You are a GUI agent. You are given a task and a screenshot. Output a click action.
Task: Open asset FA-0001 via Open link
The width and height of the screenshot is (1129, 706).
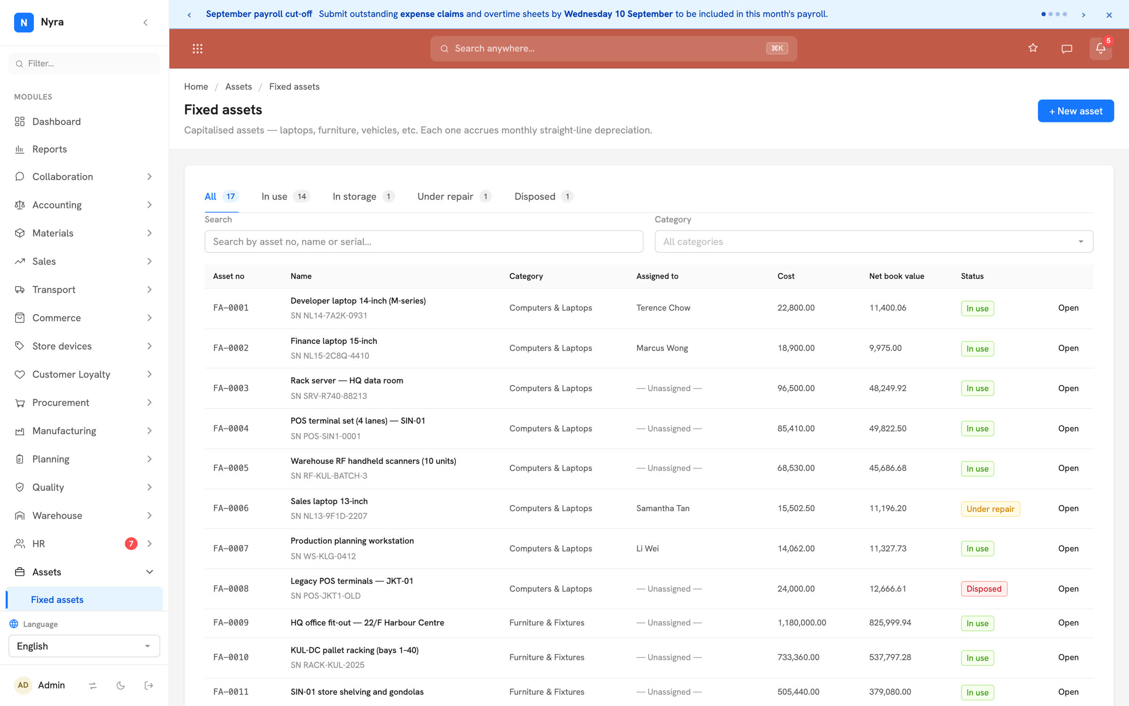(x=1068, y=308)
